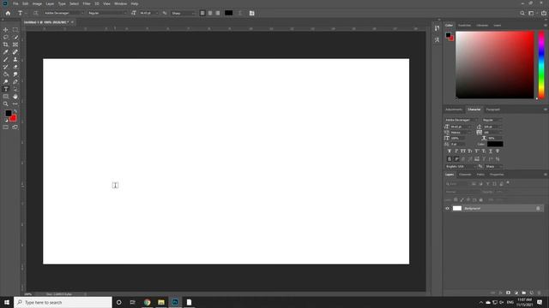Image resolution: width=549 pixels, height=308 pixels.
Task: Toggle All Caps in Character panel
Action: [x=463, y=151]
